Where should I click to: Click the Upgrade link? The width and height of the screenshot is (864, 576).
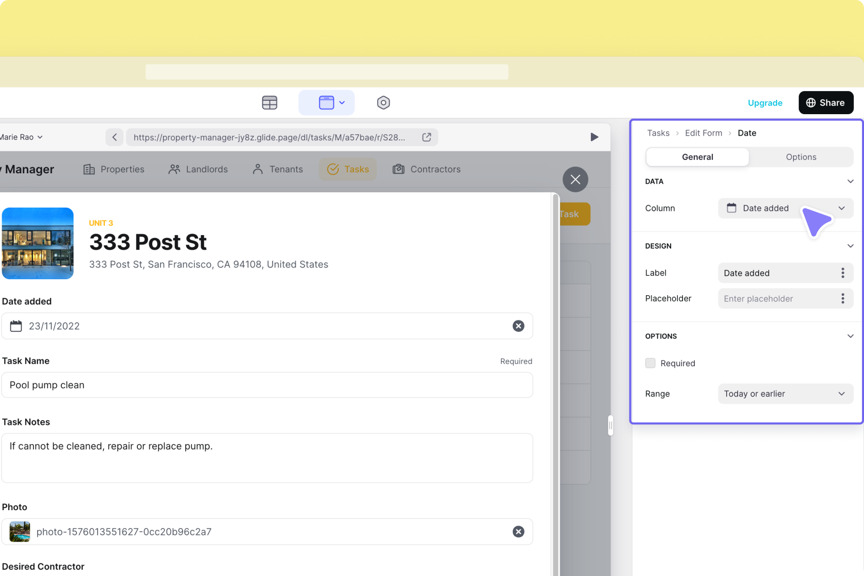(765, 103)
